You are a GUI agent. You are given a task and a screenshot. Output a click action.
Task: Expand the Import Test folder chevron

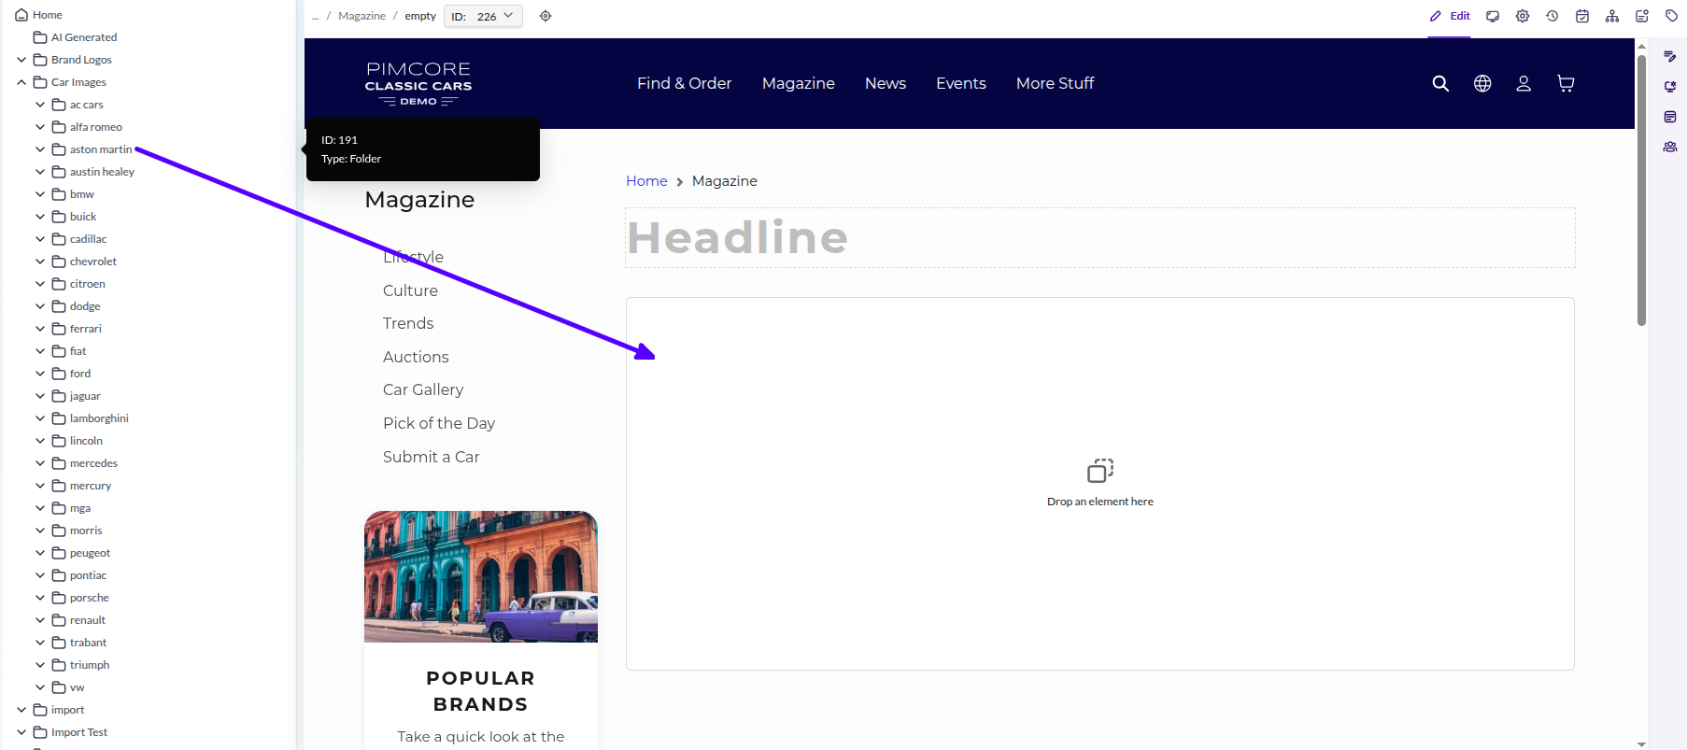[21, 732]
